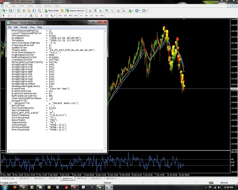Switch to the USDJPY,H1 chart tab
Viewport: 238px width, 190px height.
[54, 179]
